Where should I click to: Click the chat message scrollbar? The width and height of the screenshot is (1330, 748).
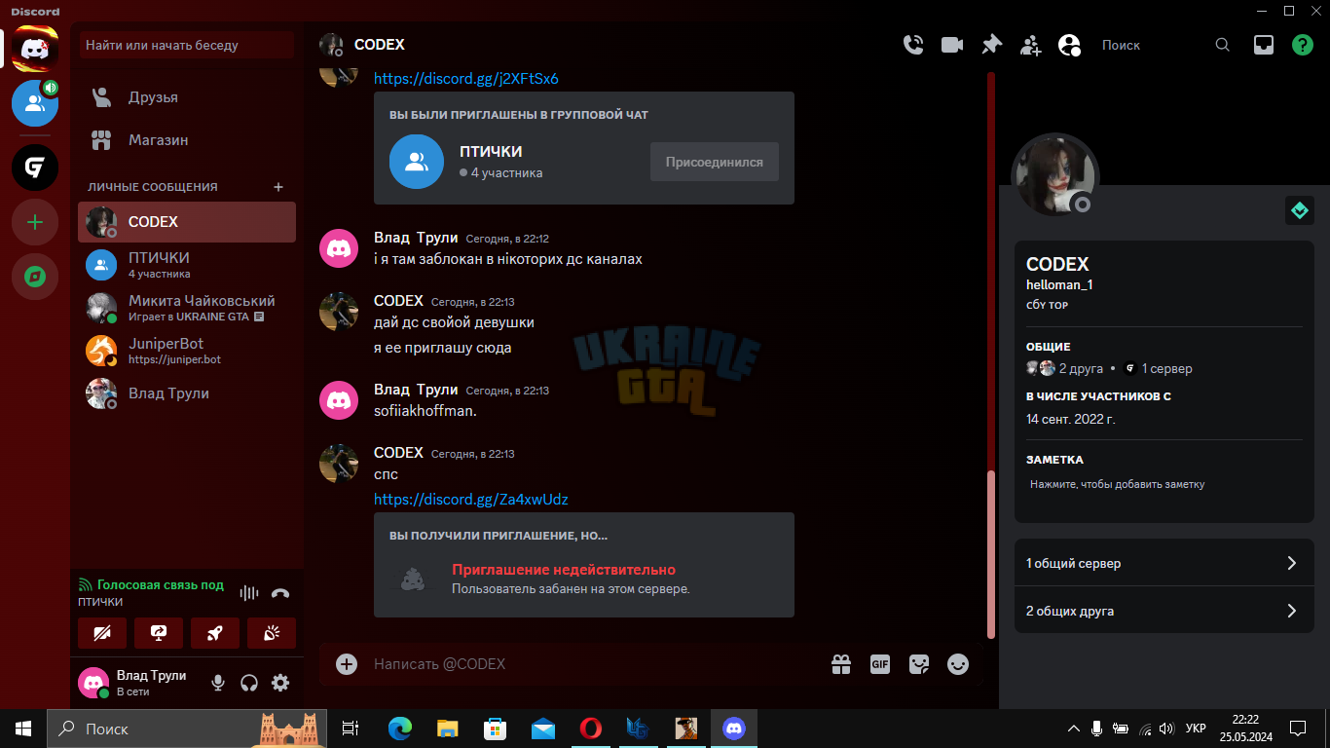(991, 554)
